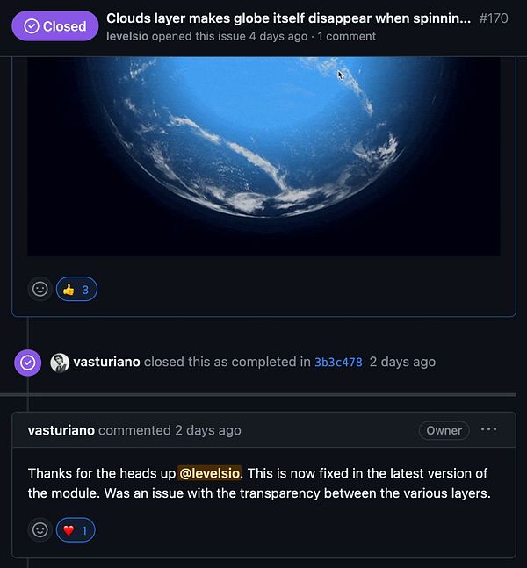Add a reaction to vasturiano's comment

click(x=40, y=529)
